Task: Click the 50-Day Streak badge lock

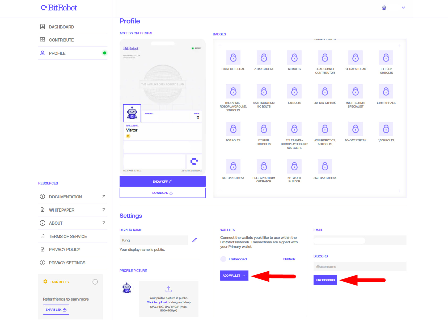Action: click(356, 129)
